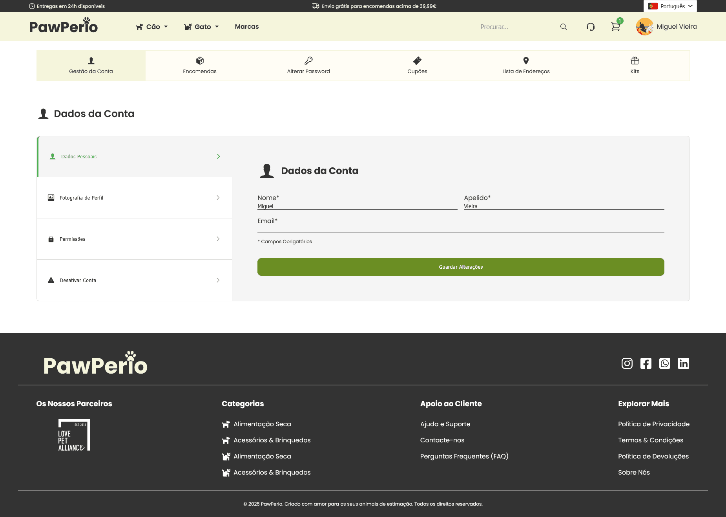The width and height of the screenshot is (726, 517).
Task: Visit PawPerio's Instagram page
Action: (627, 363)
